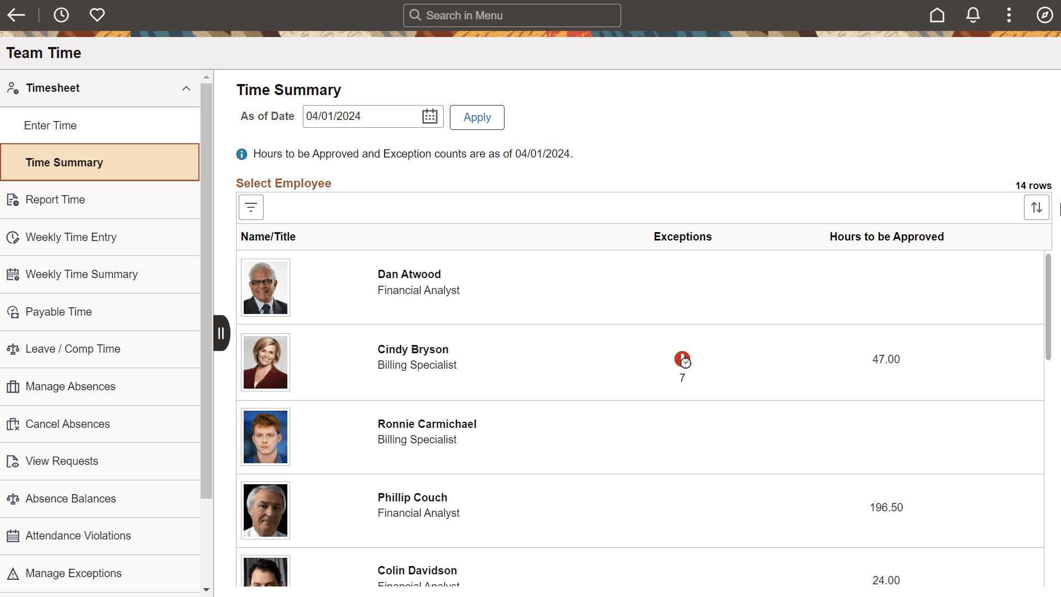Click the notifications bell

(x=973, y=15)
